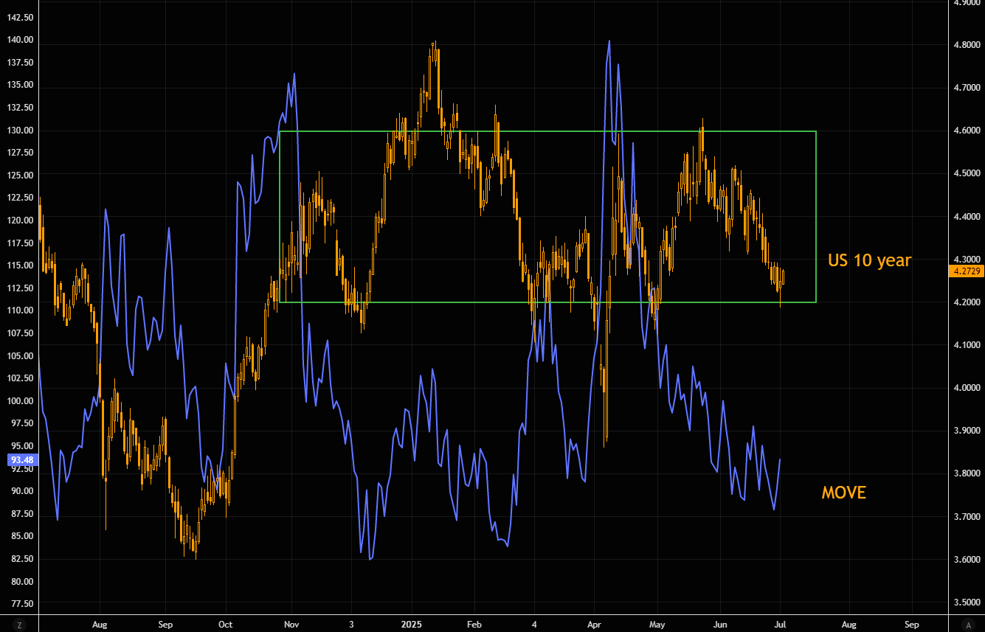Click 100.00 on the left price scale

point(19,400)
